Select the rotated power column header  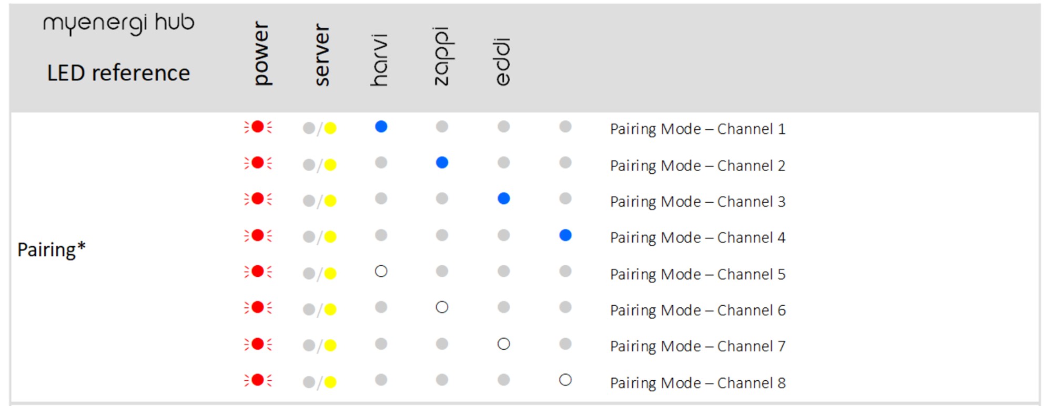click(x=261, y=53)
